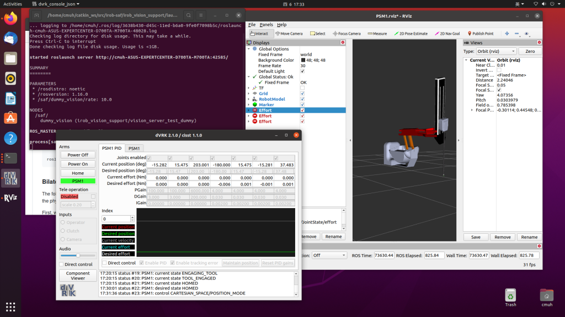Open the Panels menu
Viewport: 565px width, 317px height.
266,25
